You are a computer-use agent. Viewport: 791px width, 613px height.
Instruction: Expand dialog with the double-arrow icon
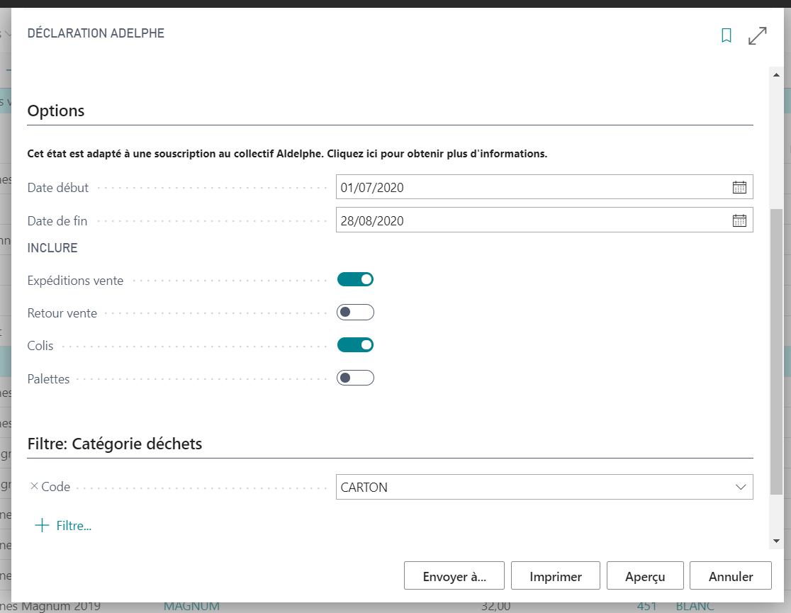click(x=758, y=35)
